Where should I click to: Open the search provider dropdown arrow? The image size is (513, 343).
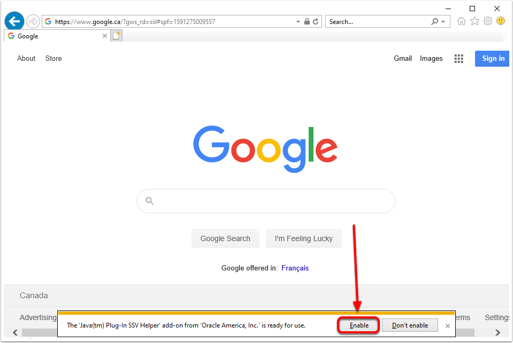443,22
